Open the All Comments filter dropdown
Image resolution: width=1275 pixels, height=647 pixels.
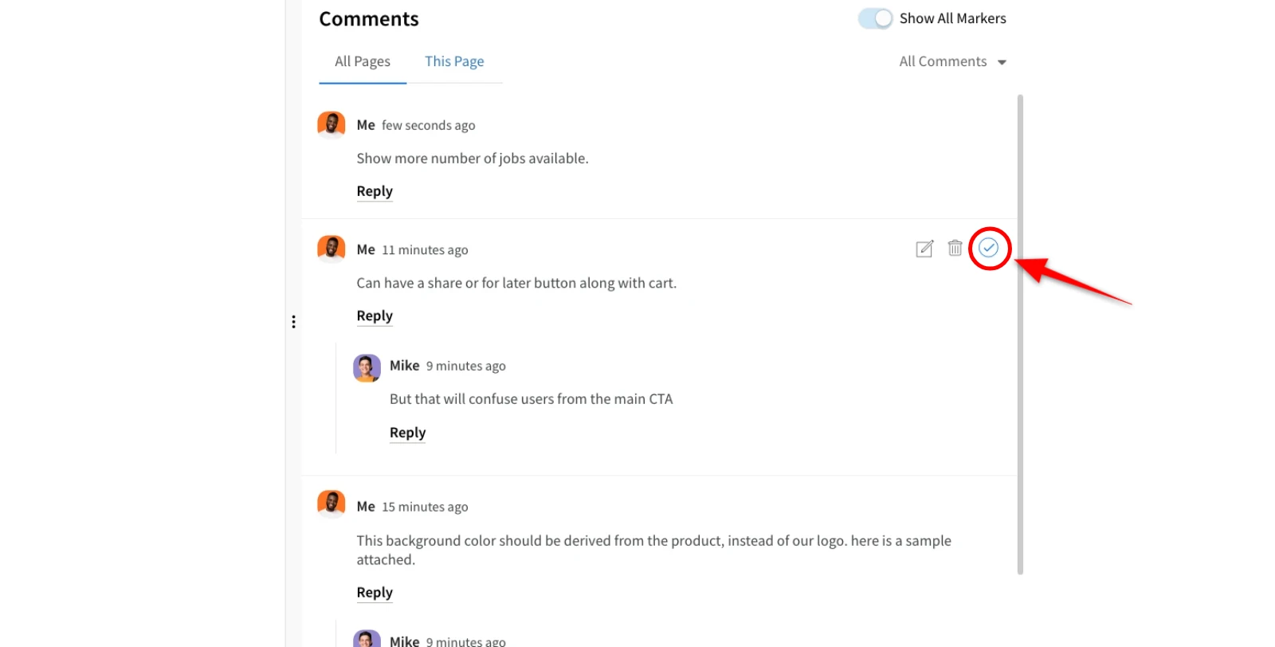click(953, 61)
